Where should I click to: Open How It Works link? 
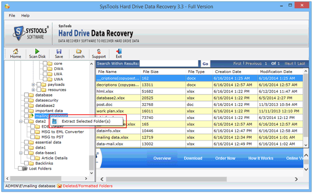pos(261,158)
